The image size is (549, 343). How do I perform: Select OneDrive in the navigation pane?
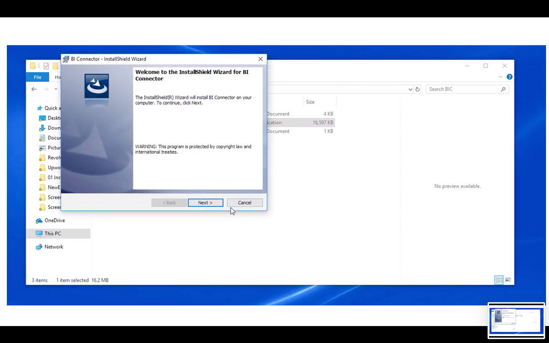(x=54, y=220)
